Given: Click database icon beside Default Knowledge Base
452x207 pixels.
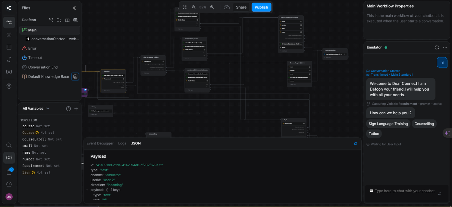Looking at the screenshot, I should [x=75, y=77].
